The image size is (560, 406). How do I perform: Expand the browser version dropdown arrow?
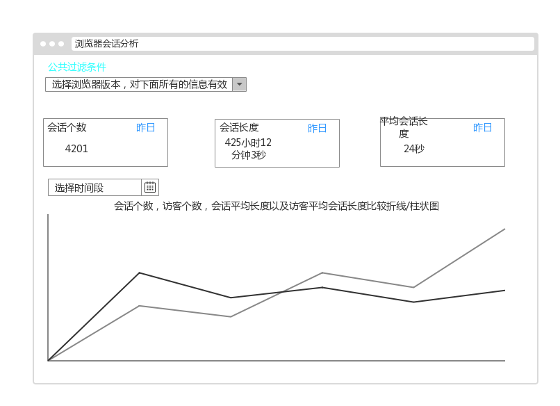tap(239, 84)
